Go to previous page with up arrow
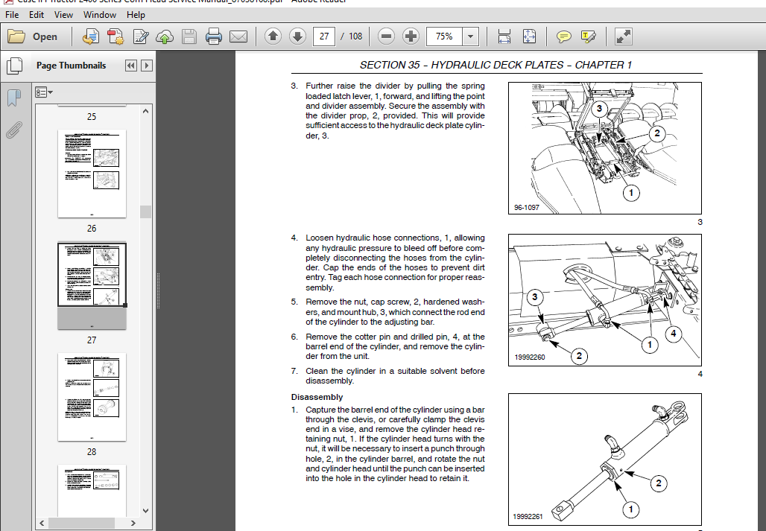 pos(273,36)
